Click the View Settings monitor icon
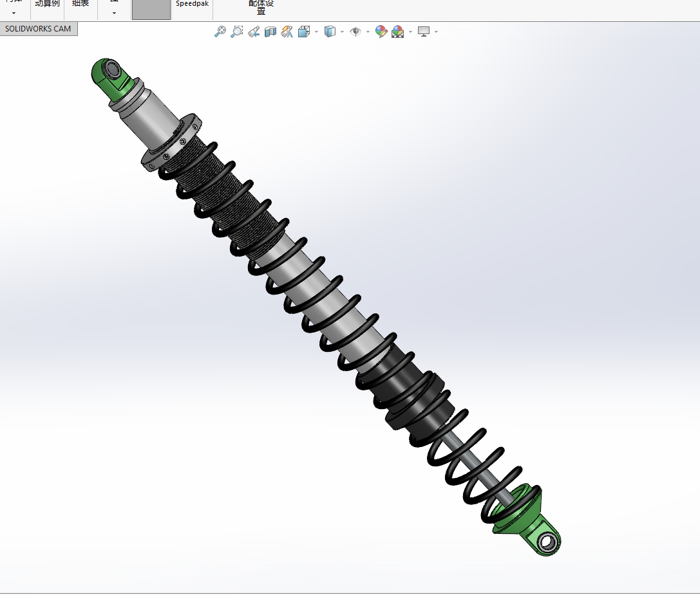Image resolution: width=700 pixels, height=595 pixels. (x=424, y=32)
